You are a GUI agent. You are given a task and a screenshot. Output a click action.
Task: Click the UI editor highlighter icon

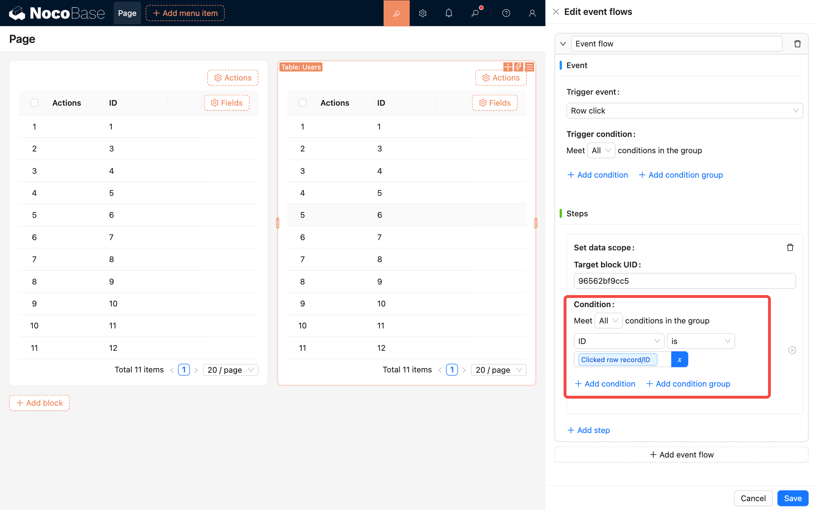tap(396, 13)
